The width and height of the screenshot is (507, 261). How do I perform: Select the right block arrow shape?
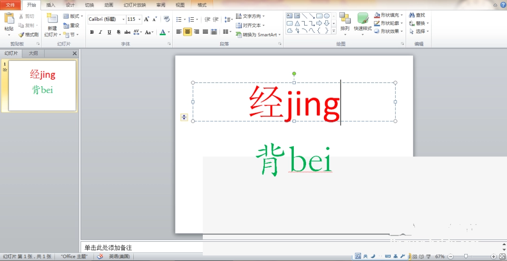coord(319,23)
